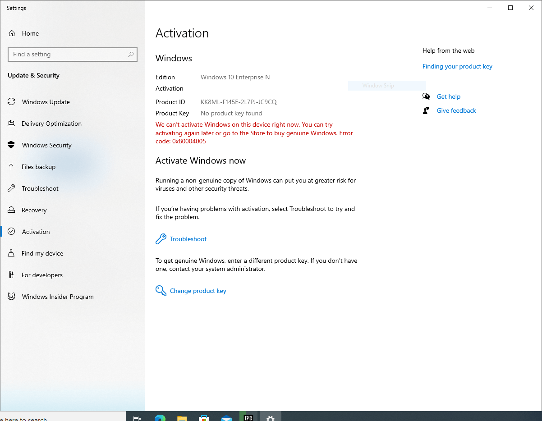Click the Windows Insider Program label
542x421 pixels.
58,297
